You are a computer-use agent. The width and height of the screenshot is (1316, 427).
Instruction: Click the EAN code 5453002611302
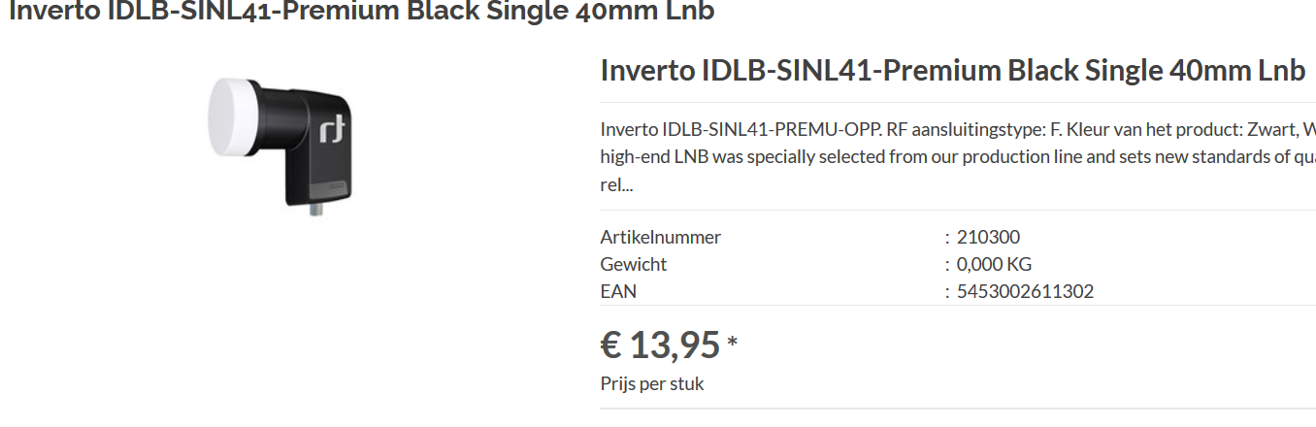coord(1025,291)
